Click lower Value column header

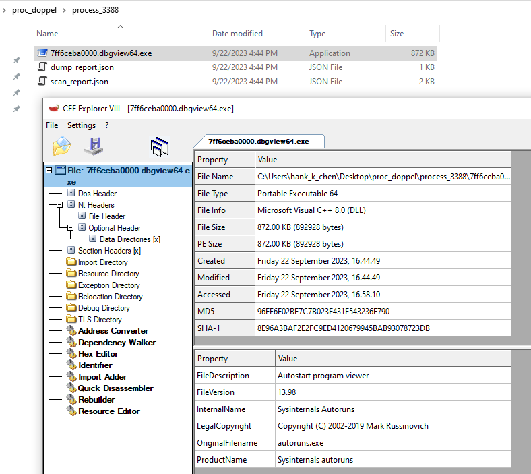[x=393, y=359]
